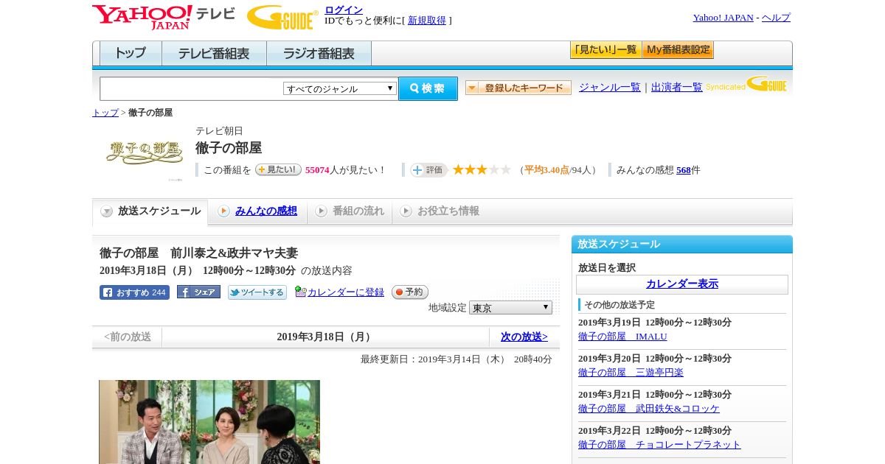Click the 新規取得 link
Viewport: 885px width, 464px height.
(x=427, y=21)
